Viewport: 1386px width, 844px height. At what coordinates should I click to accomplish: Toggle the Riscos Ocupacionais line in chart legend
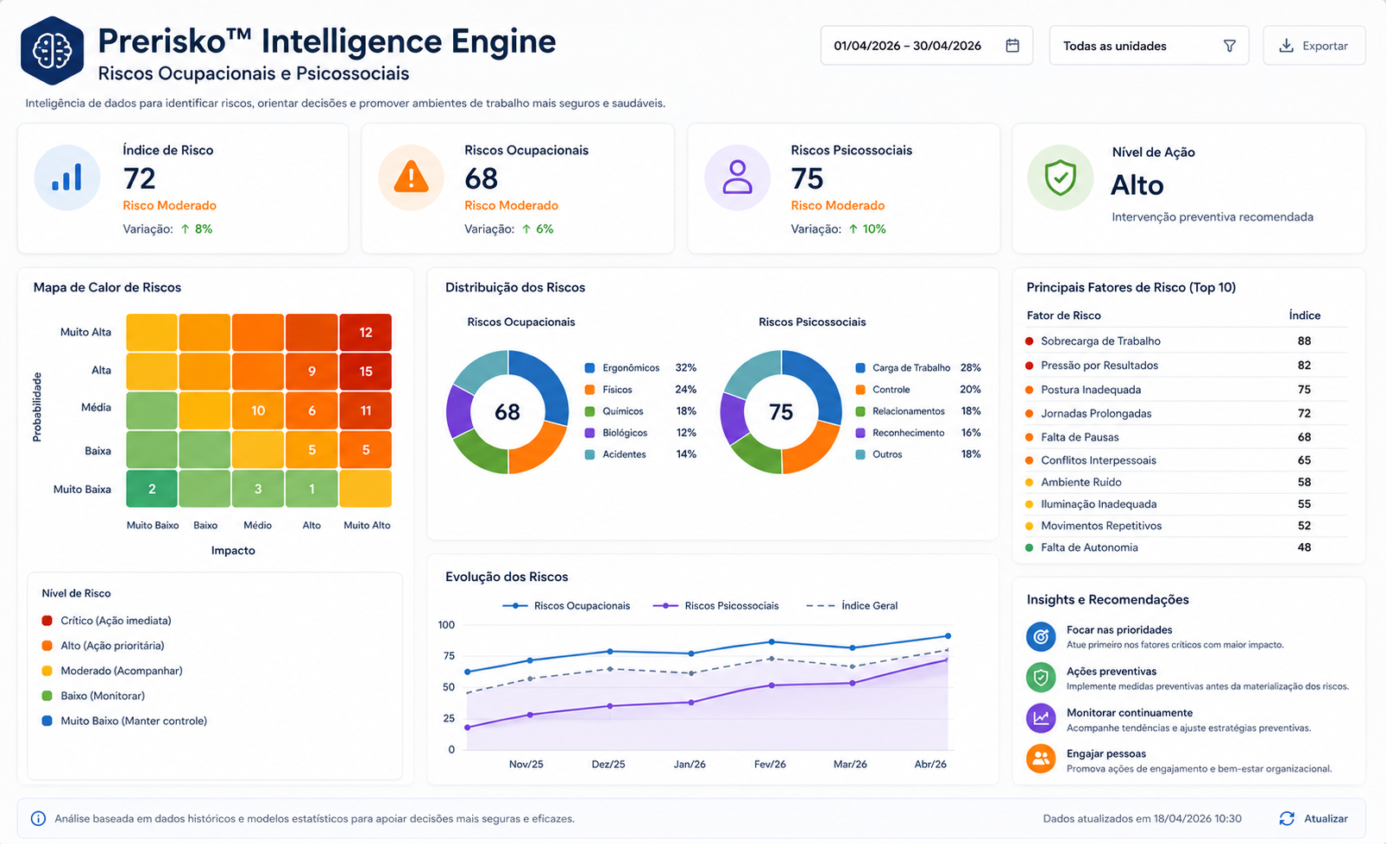pyautogui.click(x=566, y=606)
